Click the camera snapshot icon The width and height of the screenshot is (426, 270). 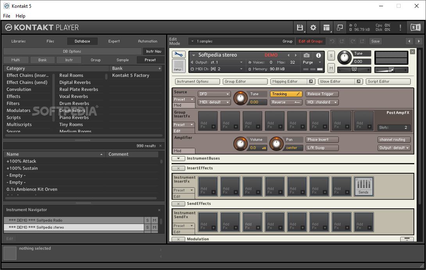pyautogui.click(x=306, y=55)
